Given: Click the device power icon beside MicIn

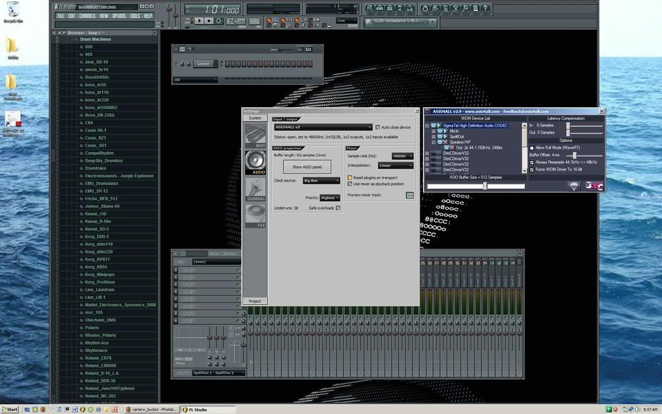Looking at the screenshot, I should click(x=440, y=131).
